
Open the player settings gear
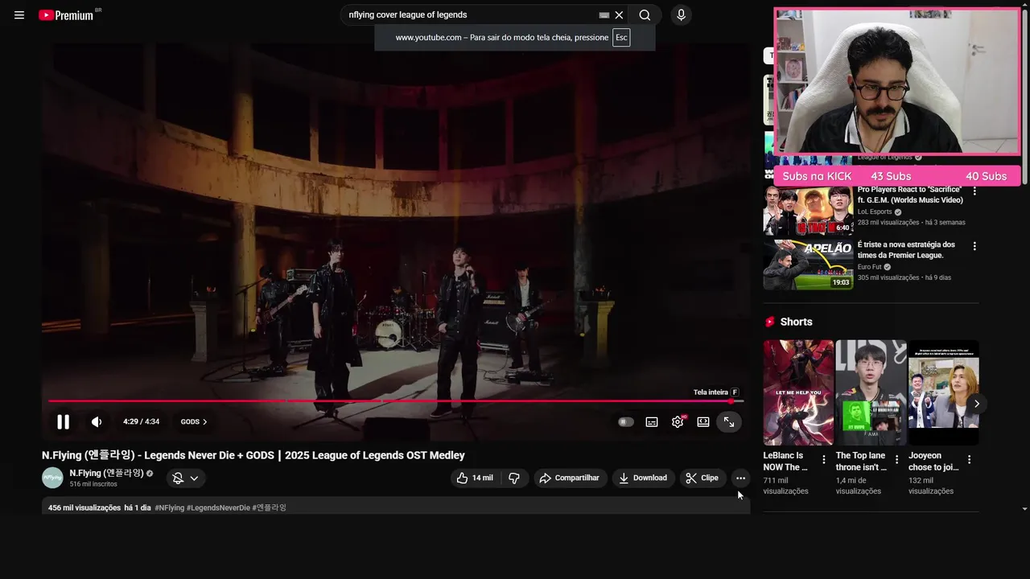tap(678, 421)
